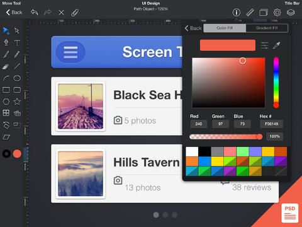Screen dimensions: 302x227
Task: Choose the gray swatch in palette
Action: click(217, 151)
